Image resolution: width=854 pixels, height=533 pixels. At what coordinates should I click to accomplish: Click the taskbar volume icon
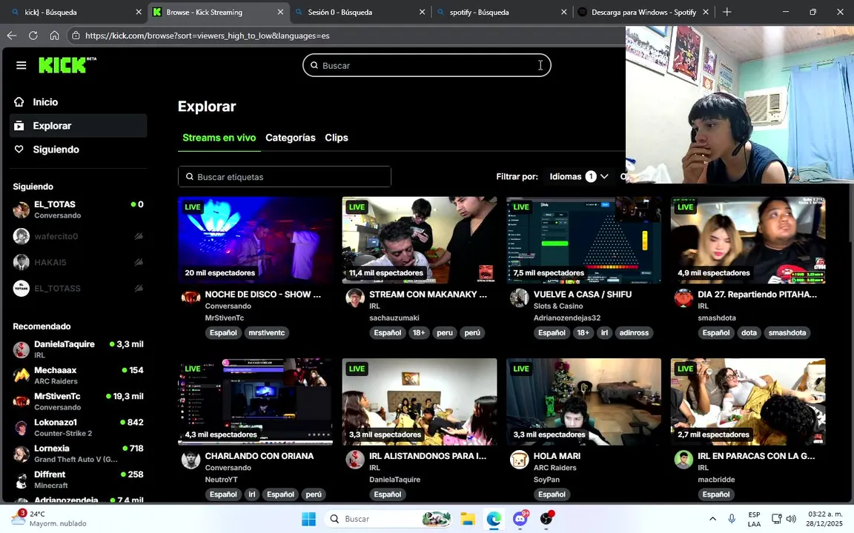[792, 519]
